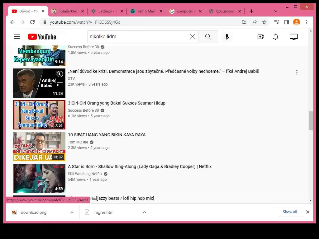Go back with browser back arrow
319x239 pixels.
click(x=12, y=22)
